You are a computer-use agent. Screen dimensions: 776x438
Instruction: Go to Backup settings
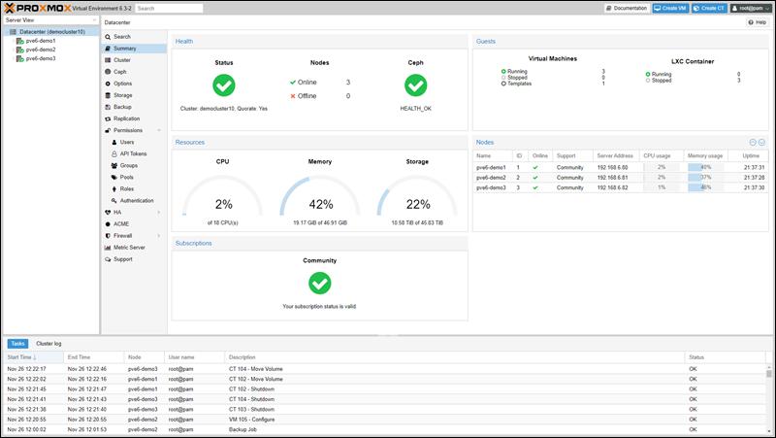click(x=122, y=107)
